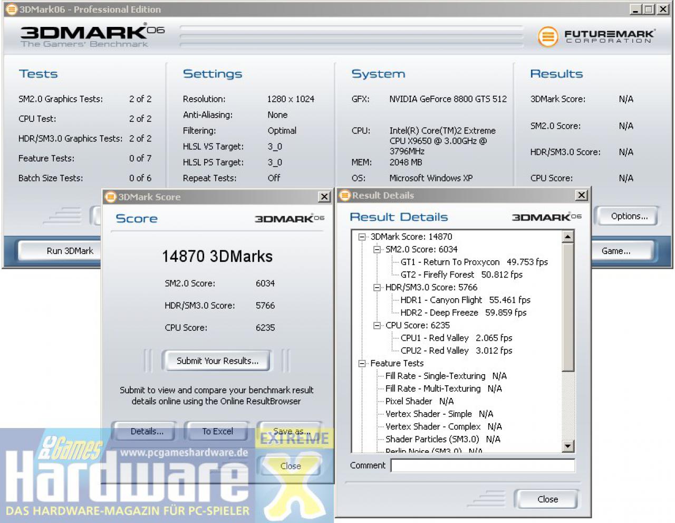The width and height of the screenshot is (675, 523).
Task: Click the Result Details scrollbar thumb
Action: coord(567,307)
